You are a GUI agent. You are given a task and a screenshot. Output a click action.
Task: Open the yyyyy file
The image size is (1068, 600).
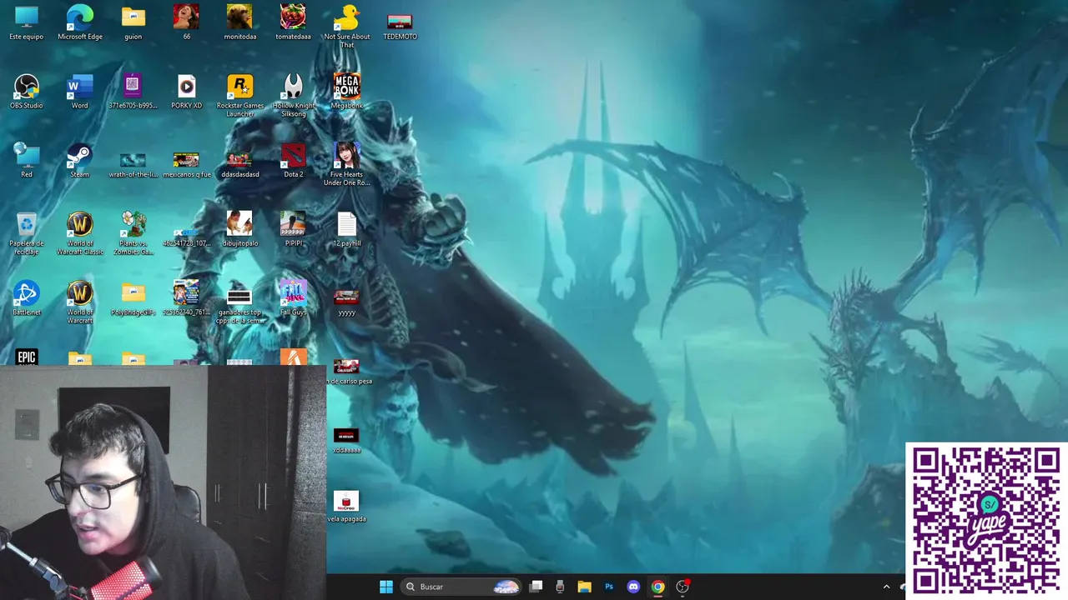pos(347,302)
